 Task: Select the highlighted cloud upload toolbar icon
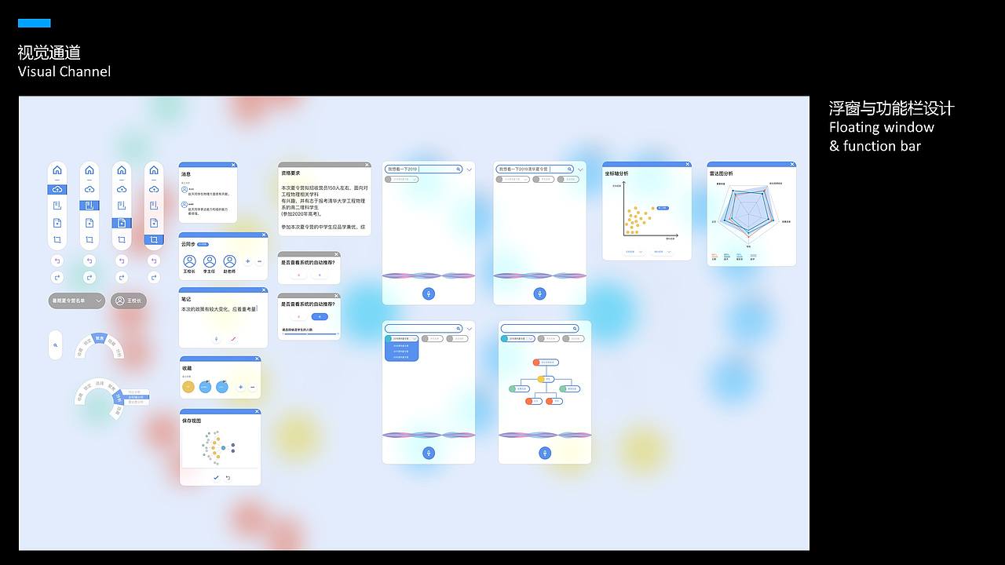click(x=57, y=190)
